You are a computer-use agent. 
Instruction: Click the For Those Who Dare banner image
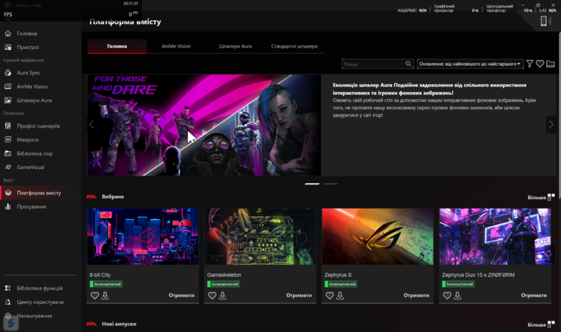(x=204, y=125)
